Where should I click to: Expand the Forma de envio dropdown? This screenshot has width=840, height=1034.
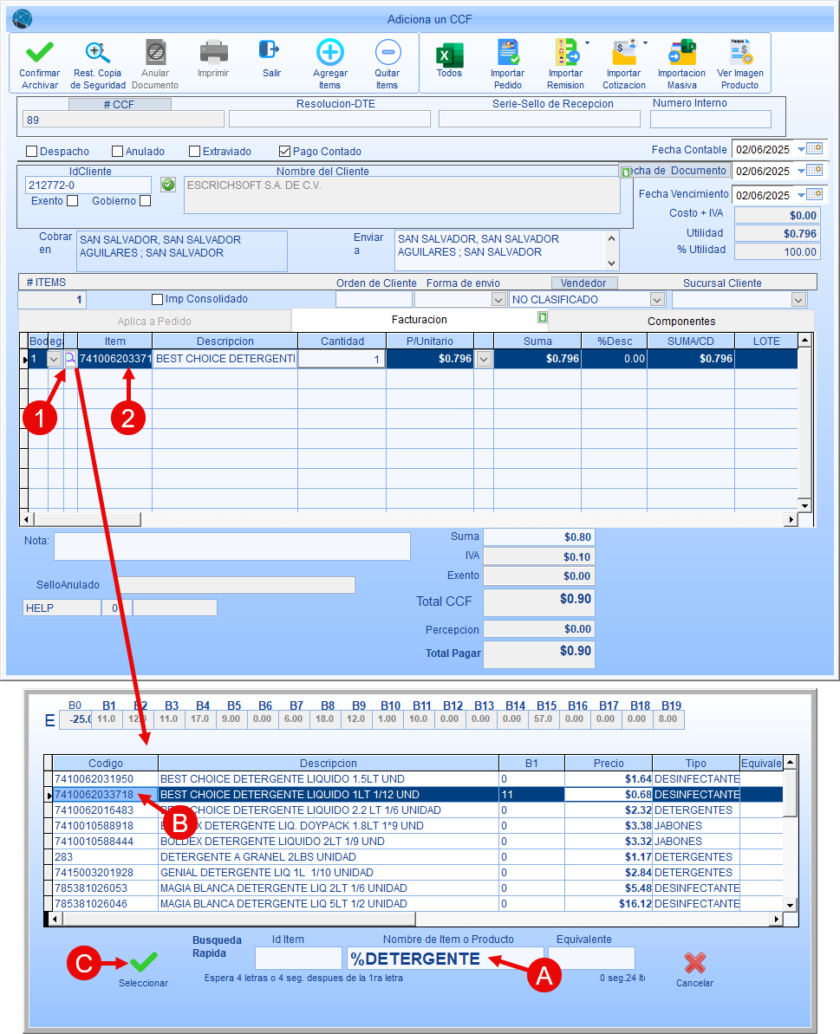pyautogui.click(x=499, y=300)
